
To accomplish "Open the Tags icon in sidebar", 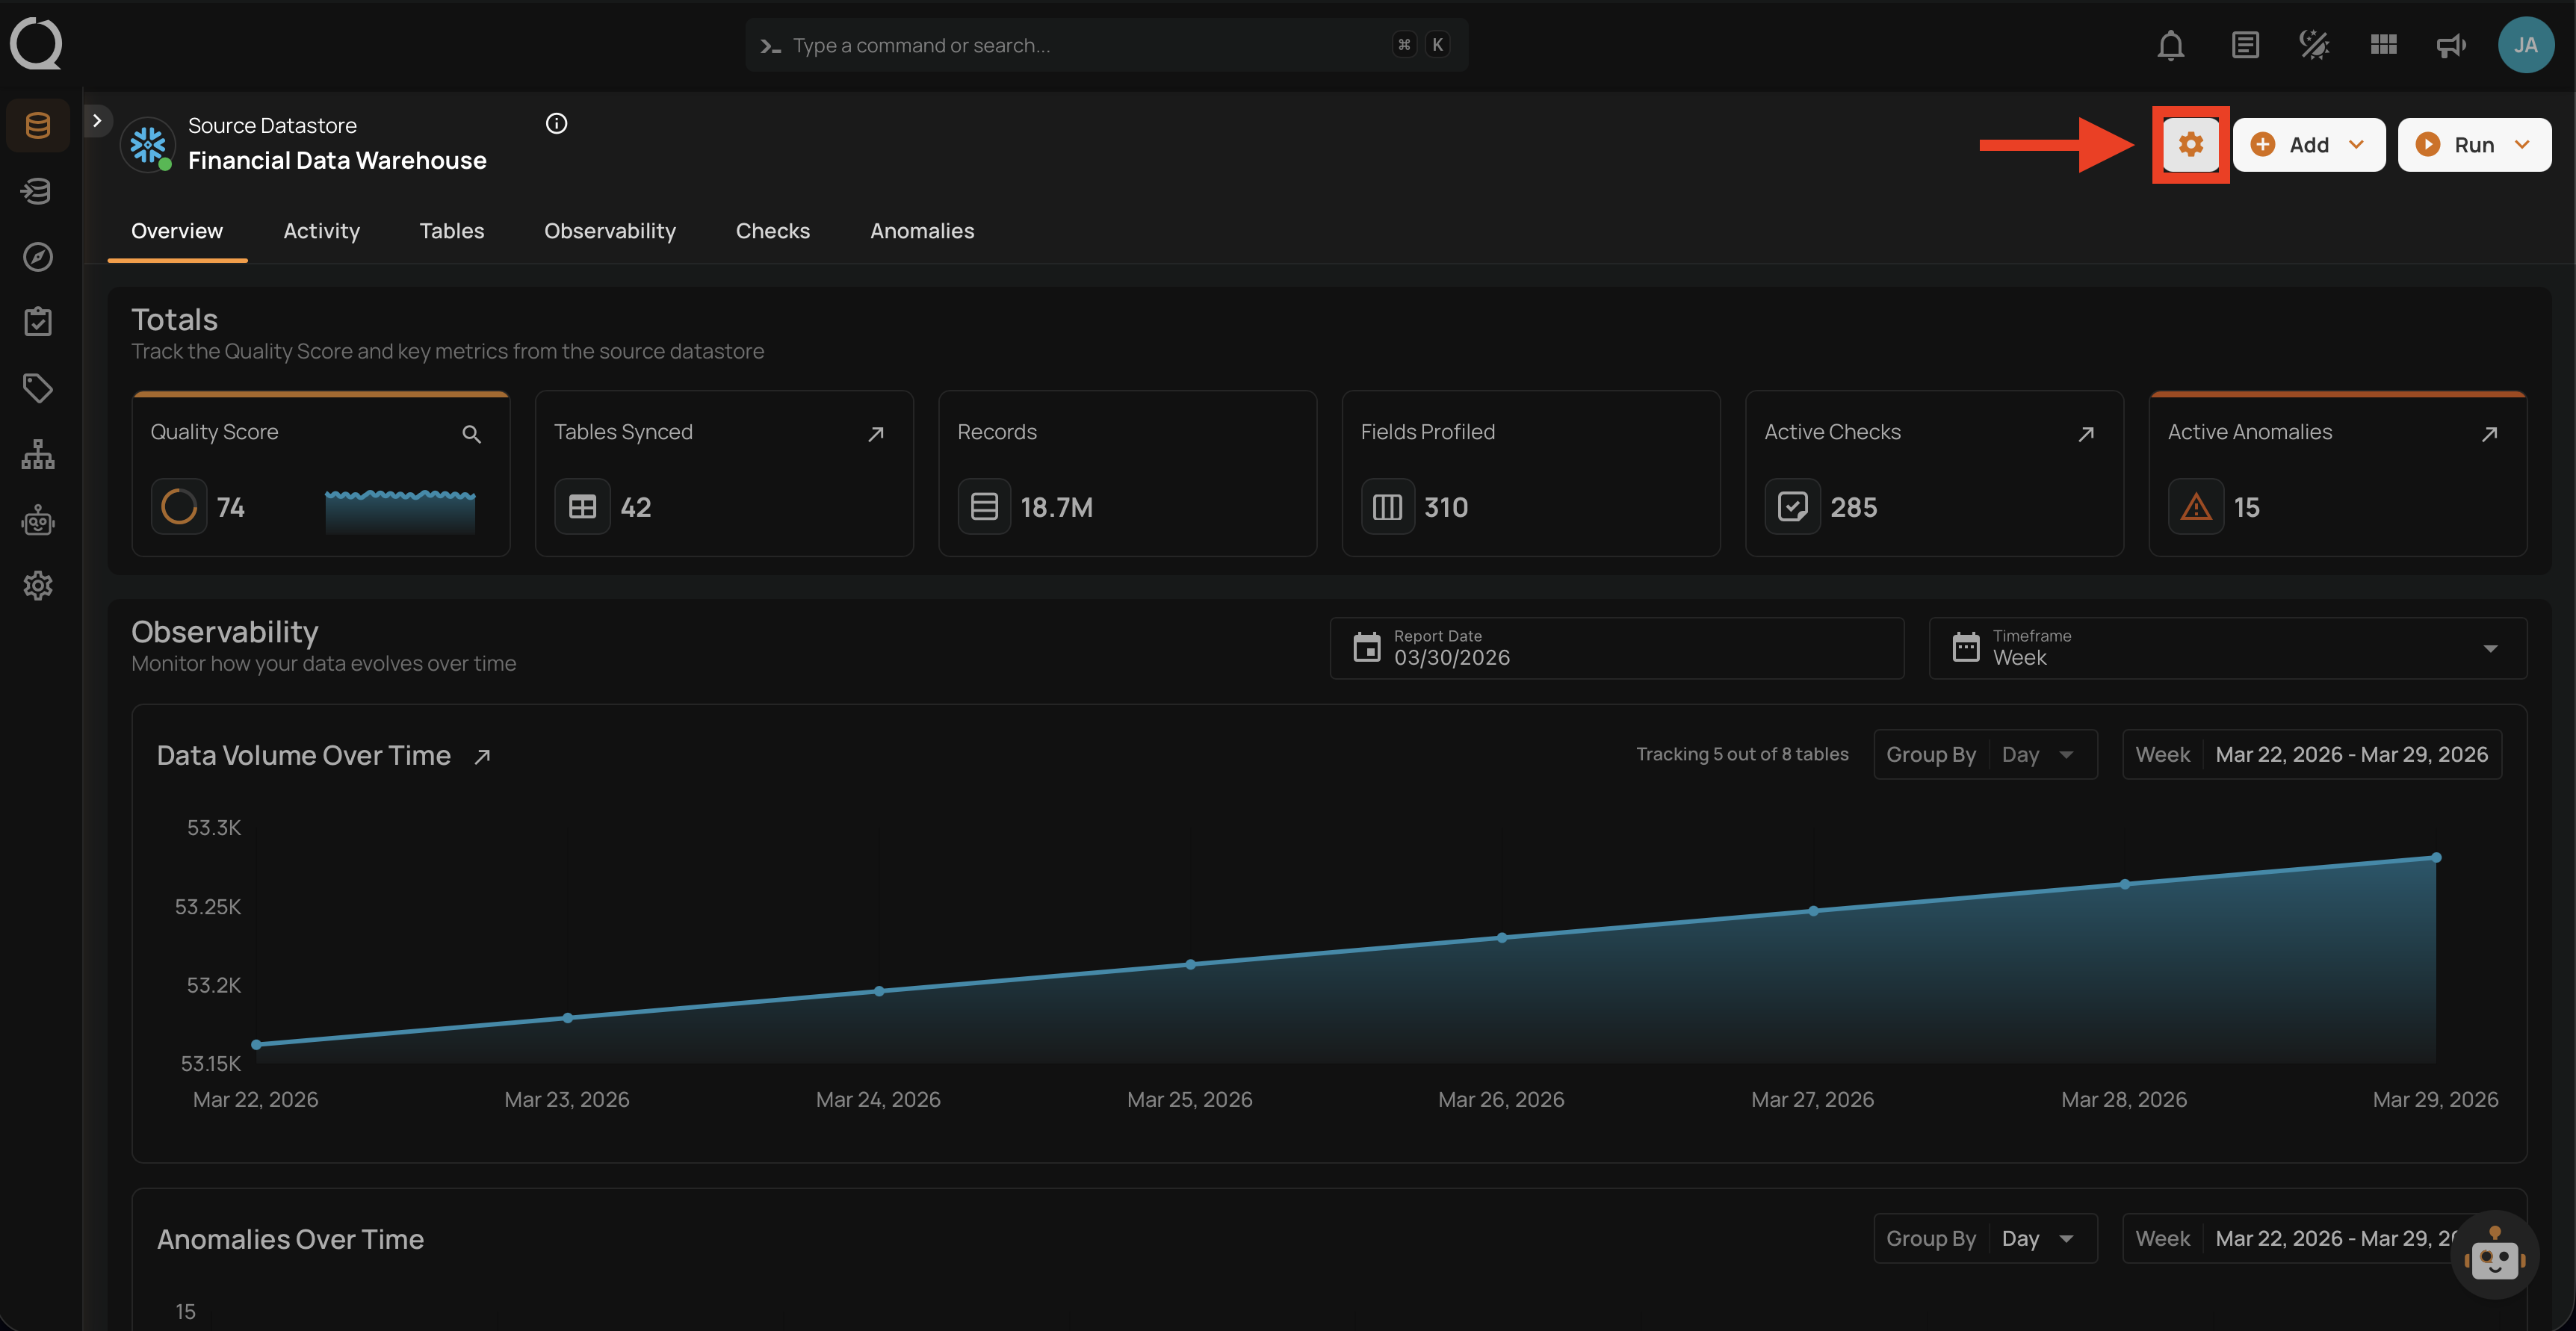I will [x=38, y=388].
